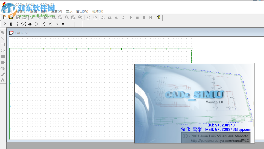Select the text A tool

pyautogui.click(x=3, y=80)
